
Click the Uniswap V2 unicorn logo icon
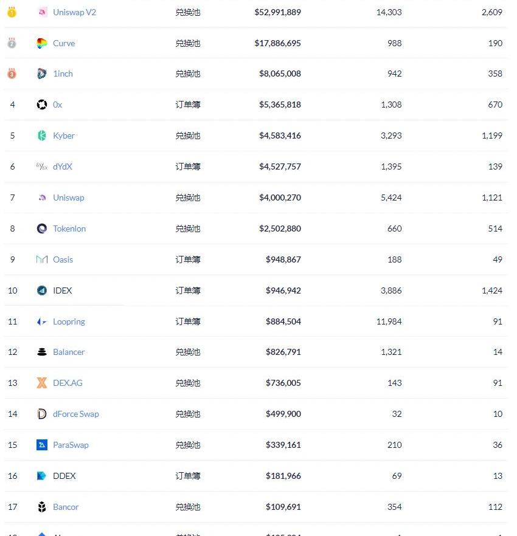click(42, 12)
